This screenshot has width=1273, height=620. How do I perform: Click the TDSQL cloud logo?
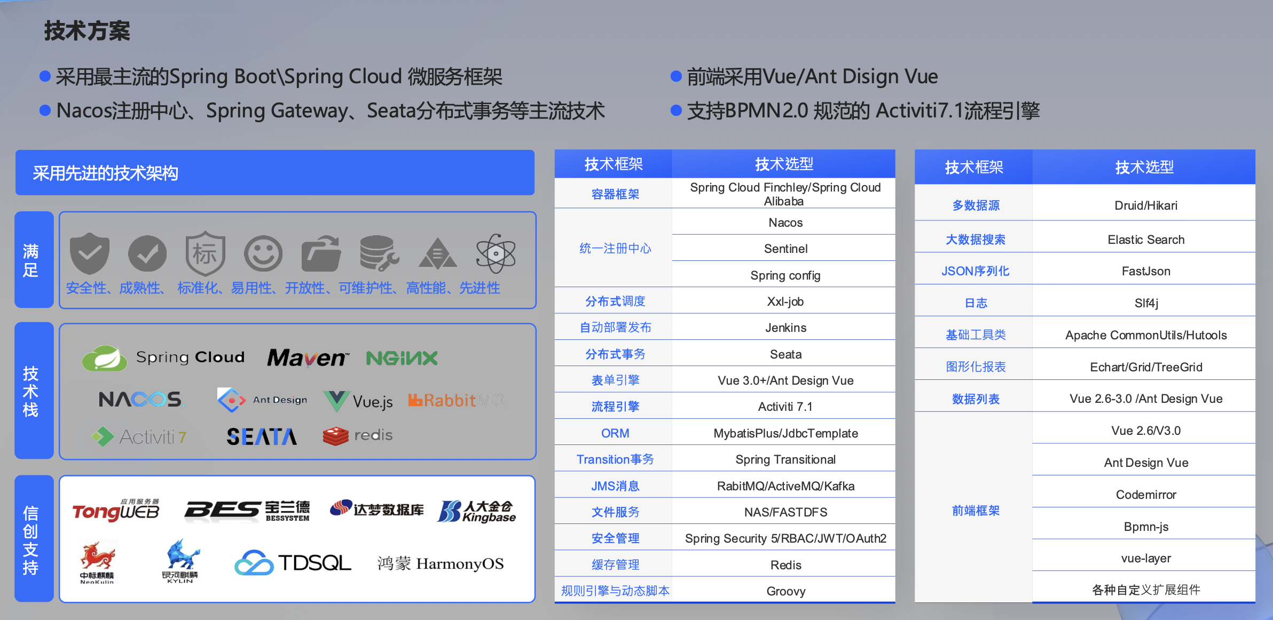(x=254, y=563)
